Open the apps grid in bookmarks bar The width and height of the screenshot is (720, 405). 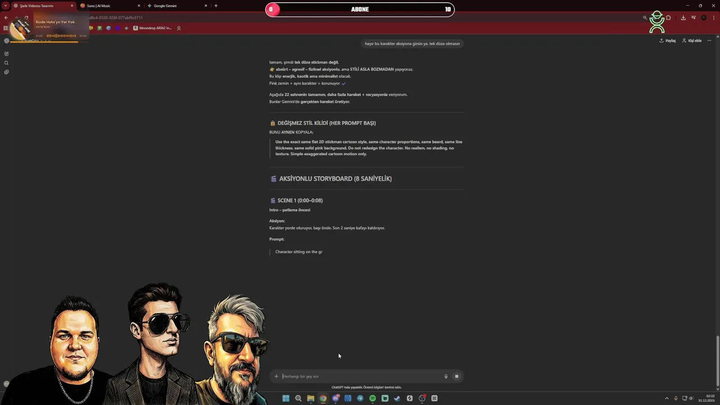[x=6, y=28]
